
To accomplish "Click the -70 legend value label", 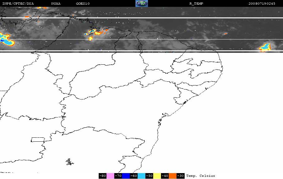I will pyautogui.click(x=118, y=176).
